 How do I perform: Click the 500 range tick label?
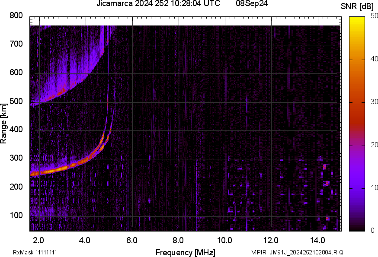tap(16, 101)
